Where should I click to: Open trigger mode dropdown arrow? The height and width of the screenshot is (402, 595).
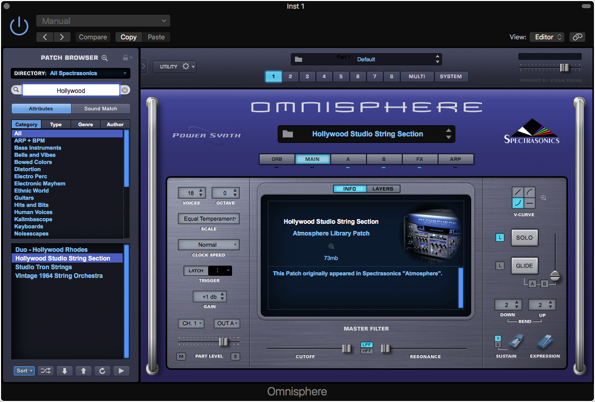click(228, 270)
